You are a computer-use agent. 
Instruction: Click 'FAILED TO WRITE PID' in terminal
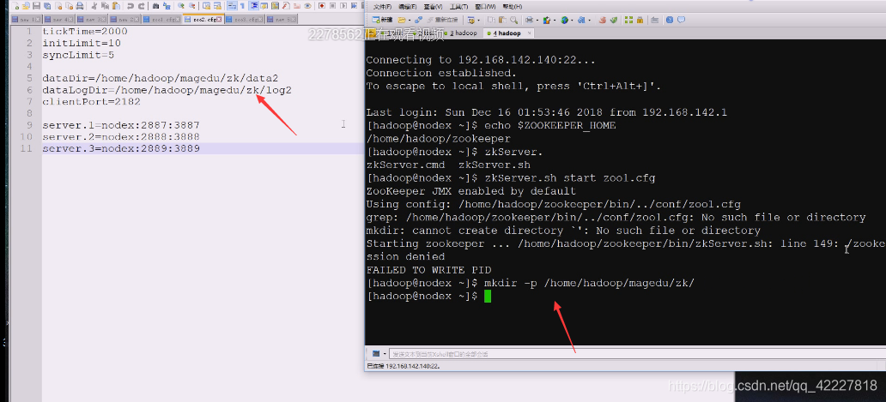tap(428, 269)
